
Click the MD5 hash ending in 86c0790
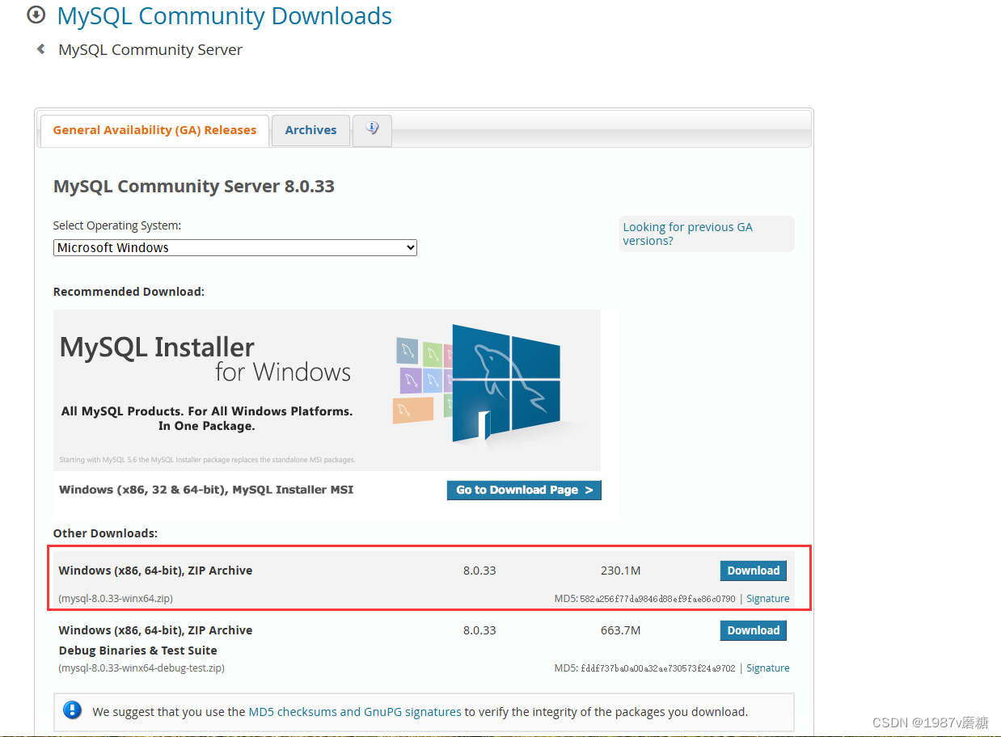tap(657, 599)
